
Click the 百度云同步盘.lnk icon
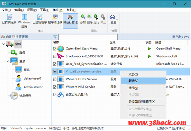(x=61, y=95)
